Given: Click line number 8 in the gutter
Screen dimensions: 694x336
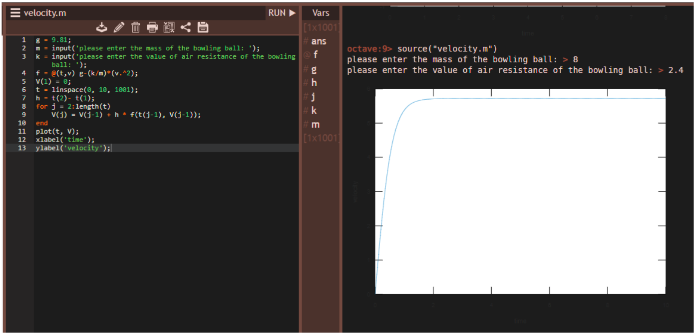Looking at the screenshot, I should [23, 106].
